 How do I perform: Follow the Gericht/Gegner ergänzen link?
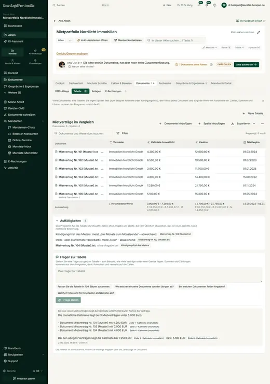click(72, 53)
